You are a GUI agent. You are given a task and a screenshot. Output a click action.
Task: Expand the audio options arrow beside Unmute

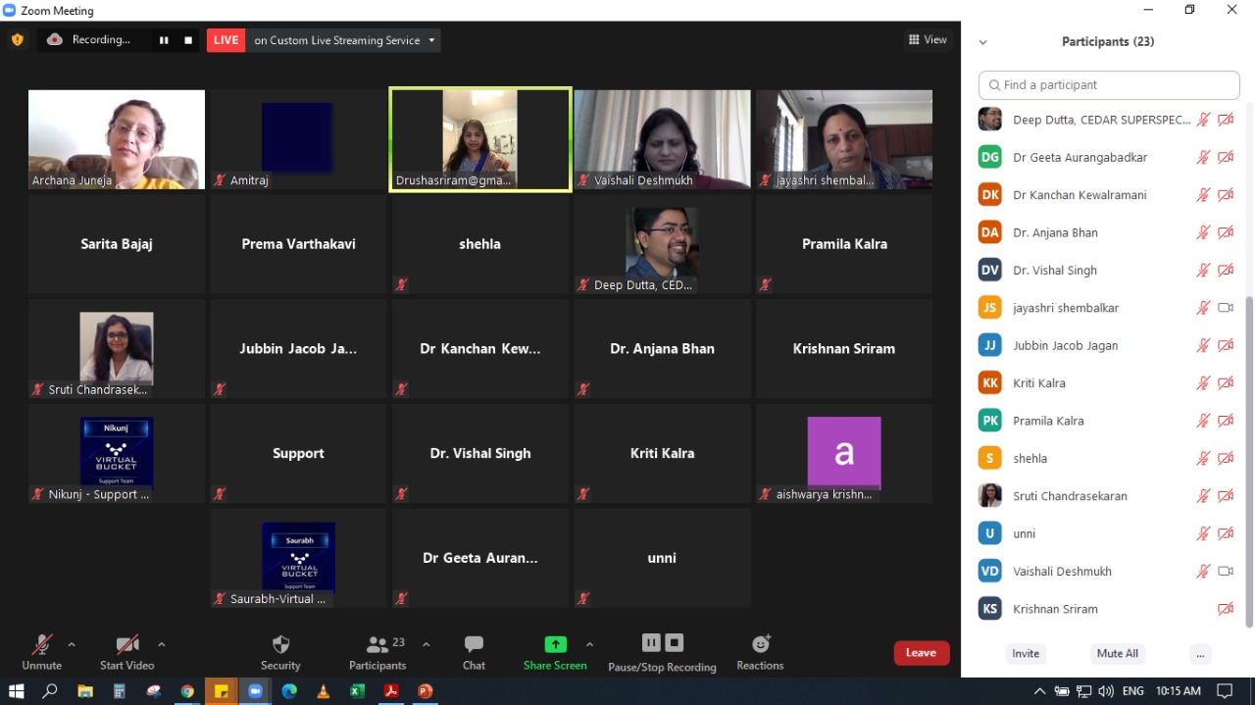click(72, 644)
